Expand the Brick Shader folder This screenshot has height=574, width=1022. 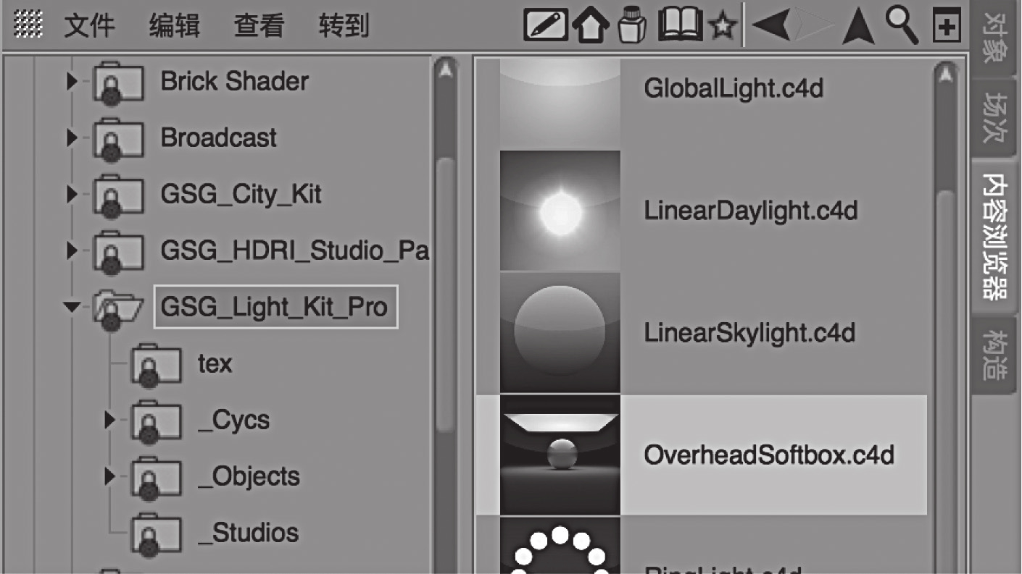tap(71, 81)
